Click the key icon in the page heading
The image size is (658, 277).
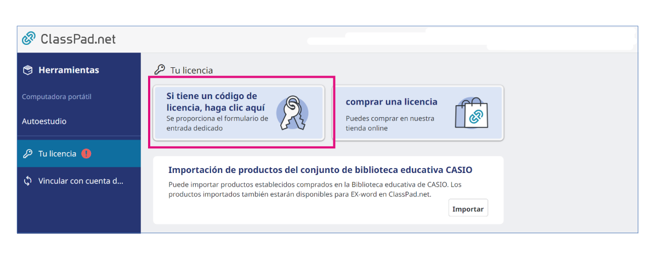[x=160, y=70]
